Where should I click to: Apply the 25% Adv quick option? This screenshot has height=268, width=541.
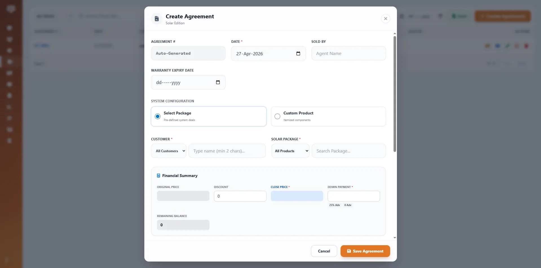click(334, 205)
